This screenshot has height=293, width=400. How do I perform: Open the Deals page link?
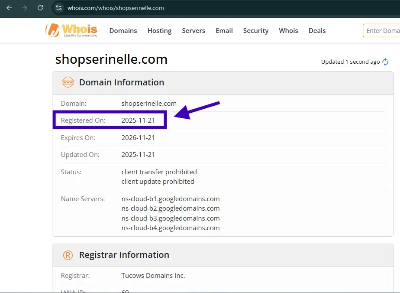317,31
